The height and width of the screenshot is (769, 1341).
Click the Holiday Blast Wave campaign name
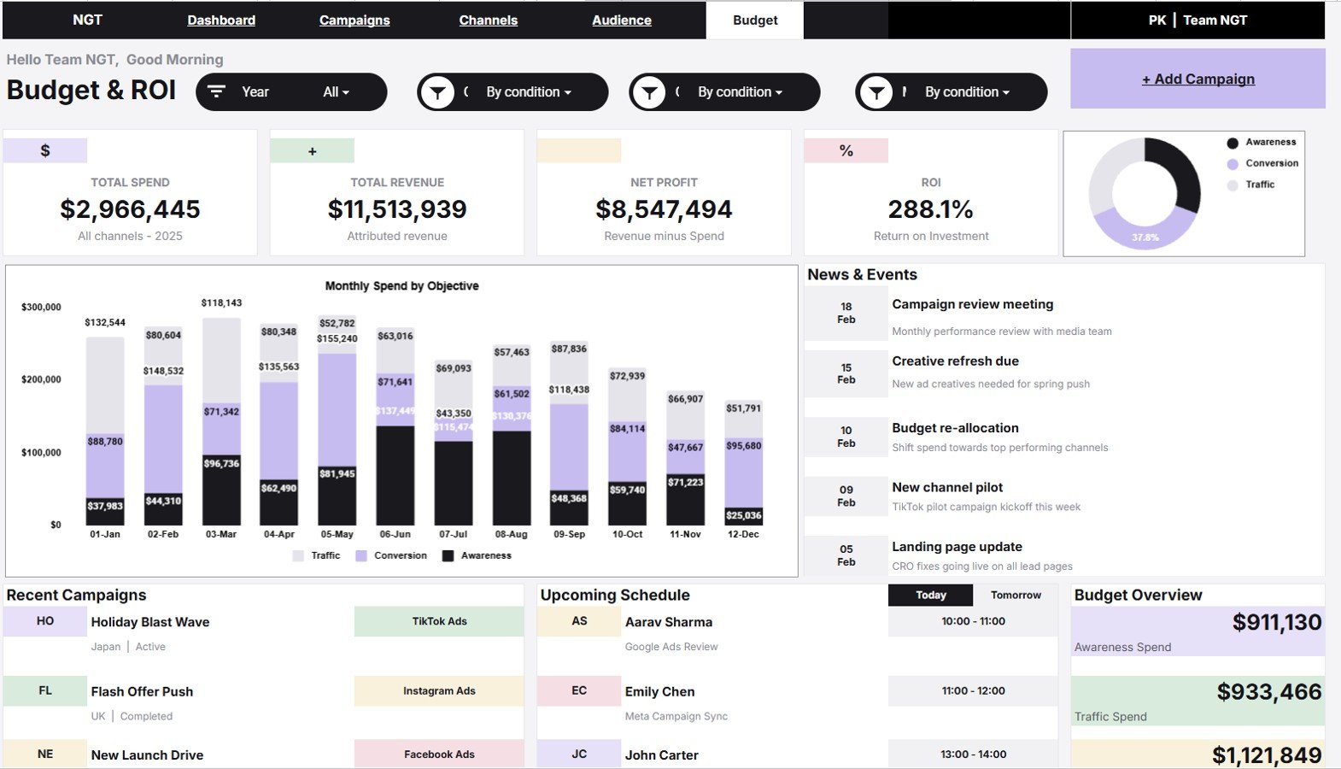(x=150, y=622)
